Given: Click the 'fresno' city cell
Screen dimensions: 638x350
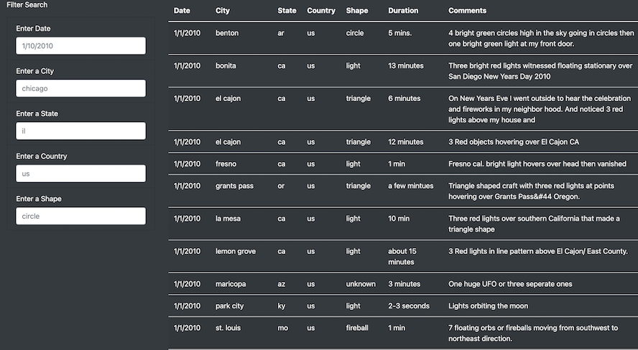Looking at the screenshot, I should click(x=226, y=164).
